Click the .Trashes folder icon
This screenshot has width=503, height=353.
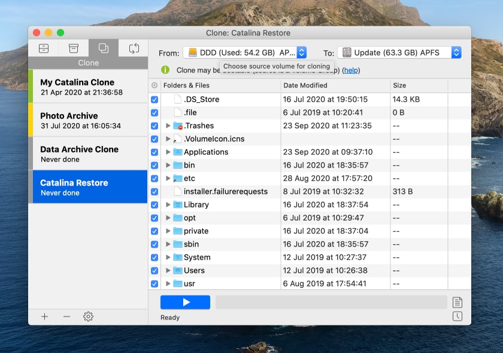click(x=178, y=126)
